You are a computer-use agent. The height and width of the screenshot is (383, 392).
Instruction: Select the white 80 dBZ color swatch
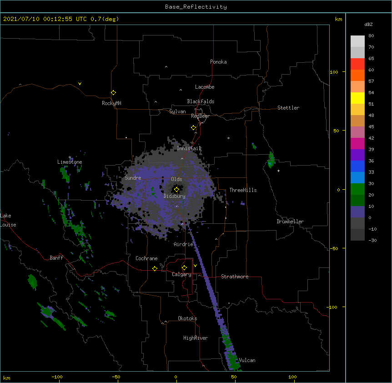point(357,41)
